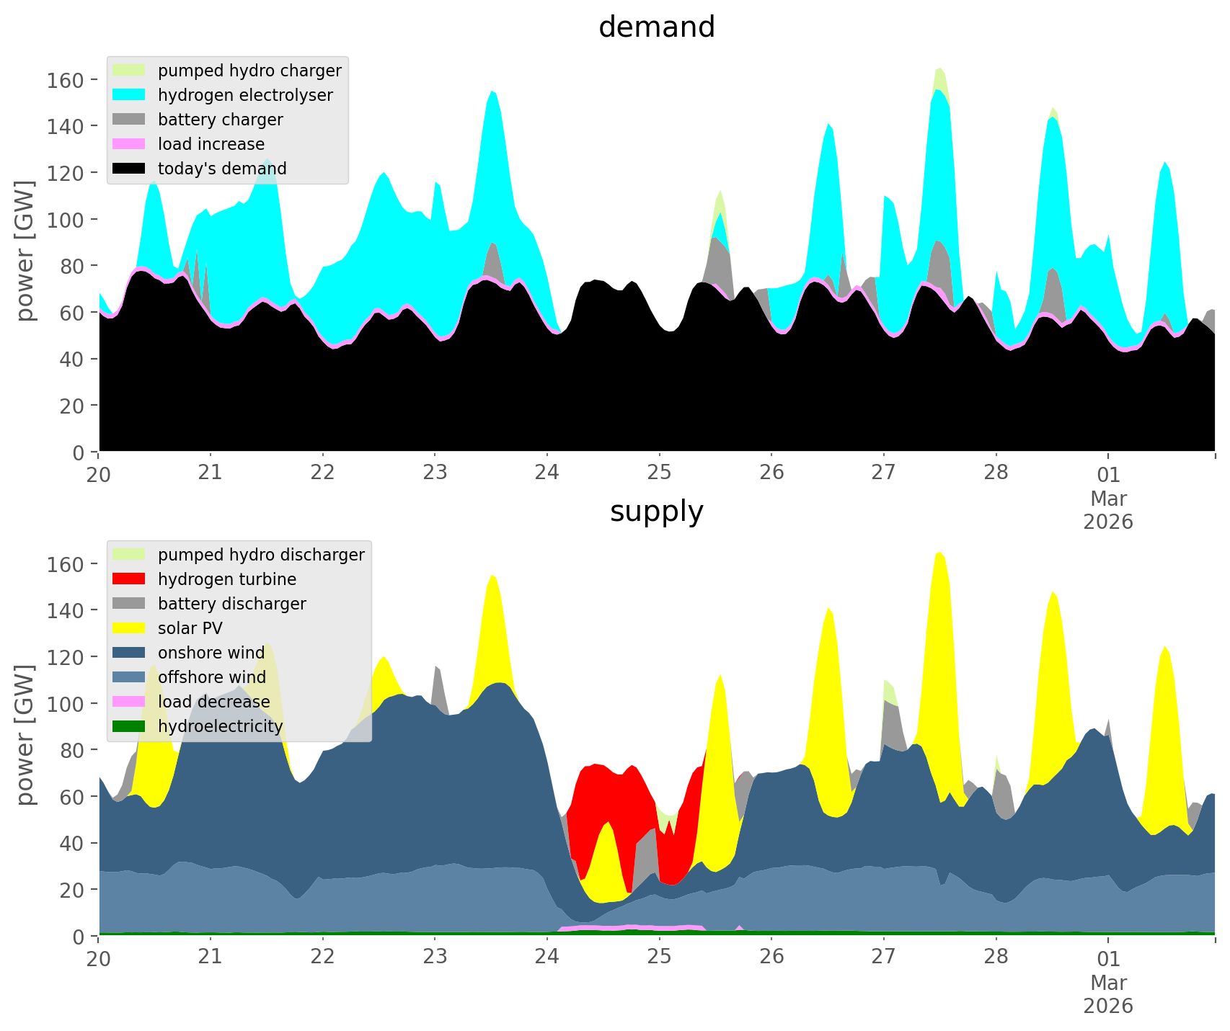
Task: Select the battery charger legend swatch
Action: coord(130,120)
